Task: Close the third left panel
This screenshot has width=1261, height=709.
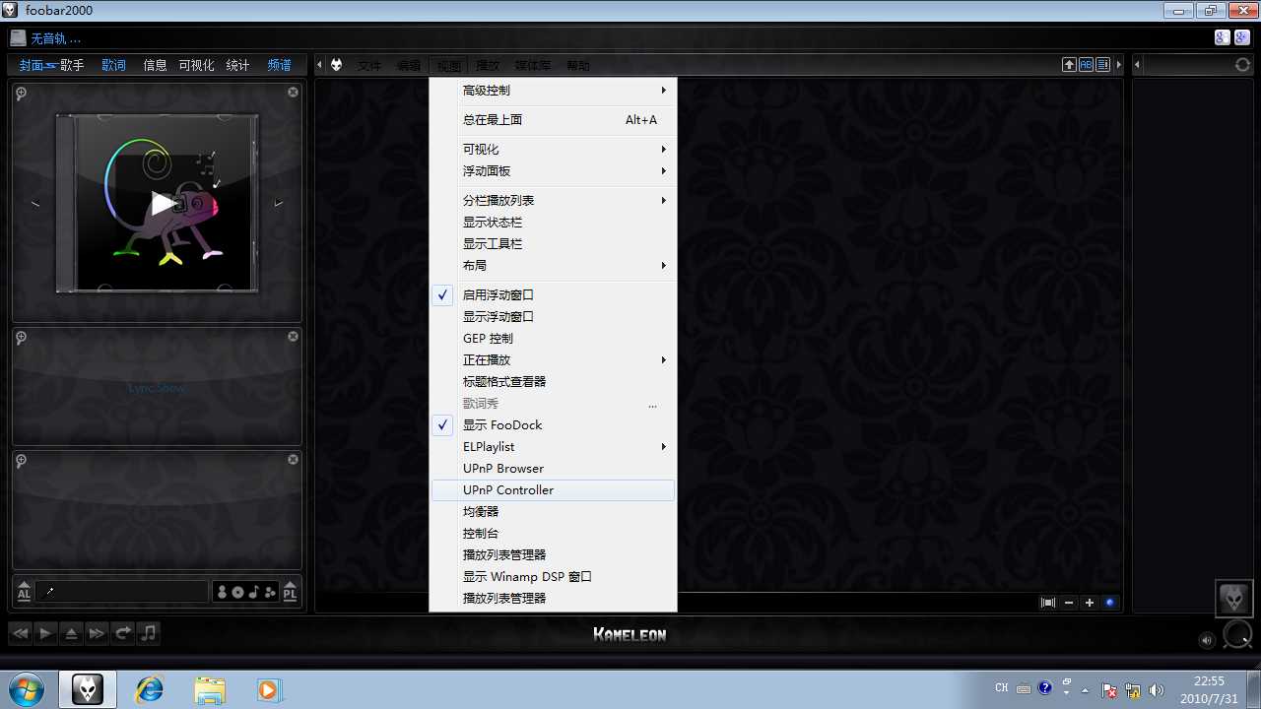Action: click(293, 459)
